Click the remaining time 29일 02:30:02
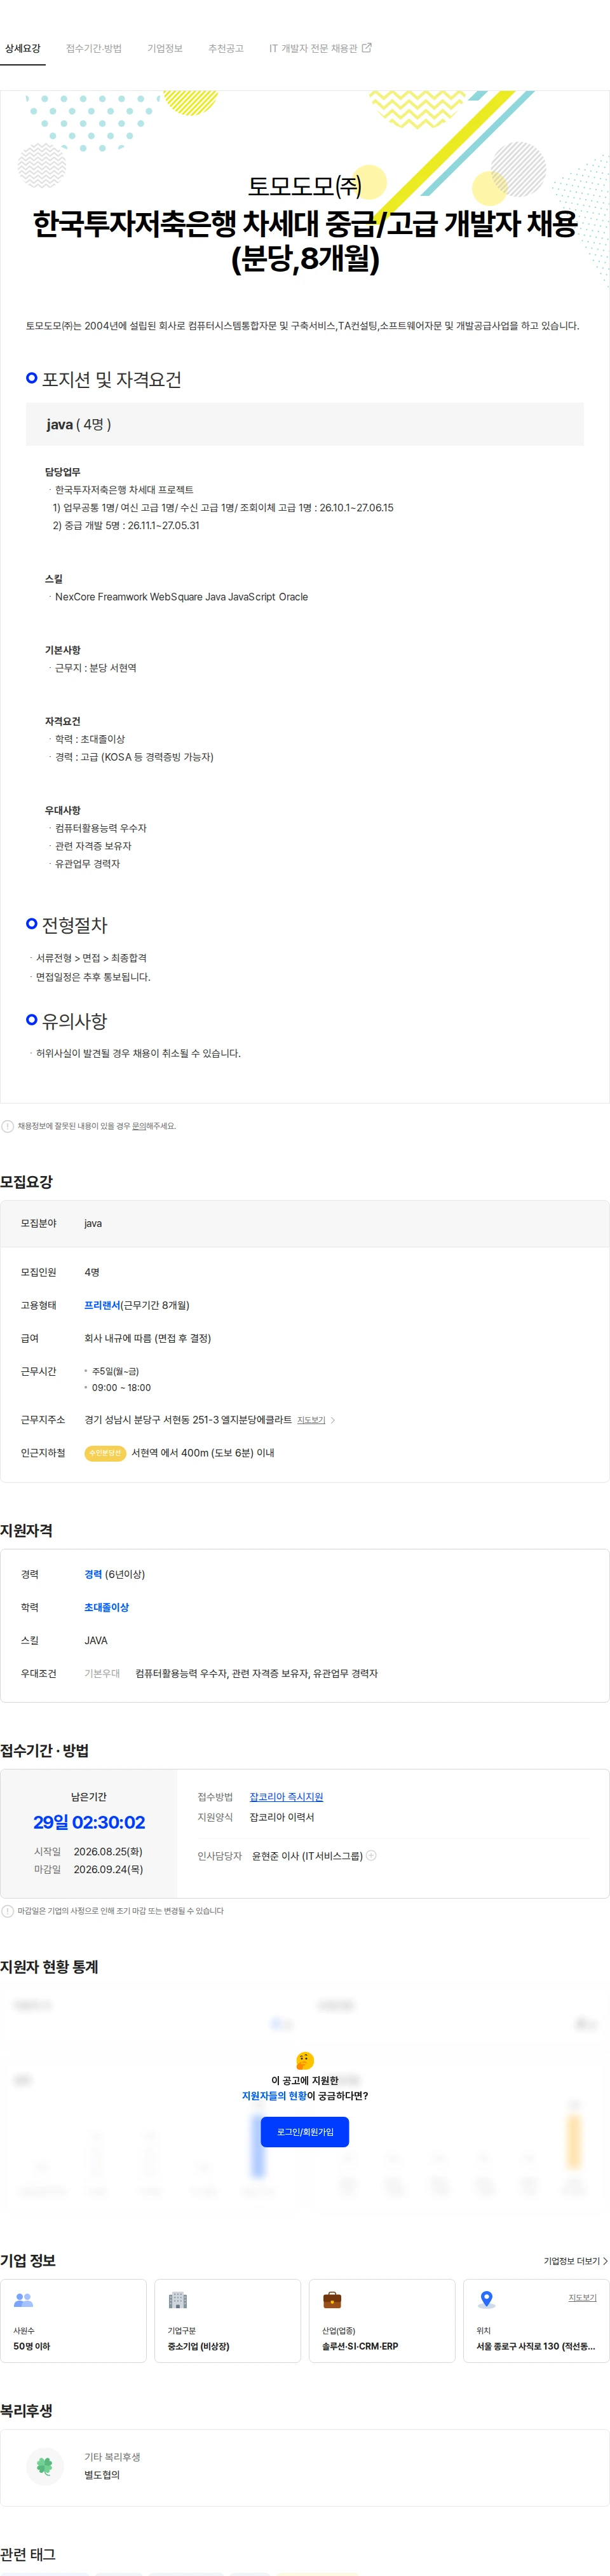610x2576 pixels. [x=89, y=1822]
